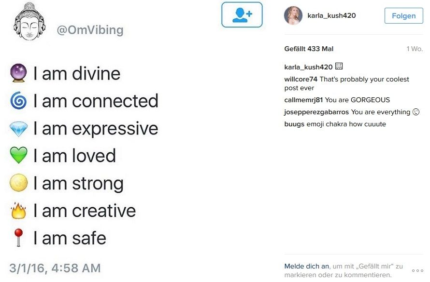The height and width of the screenshot is (282, 430).
Task: Open callmemrj81's commenter profile
Action: pyautogui.click(x=303, y=100)
